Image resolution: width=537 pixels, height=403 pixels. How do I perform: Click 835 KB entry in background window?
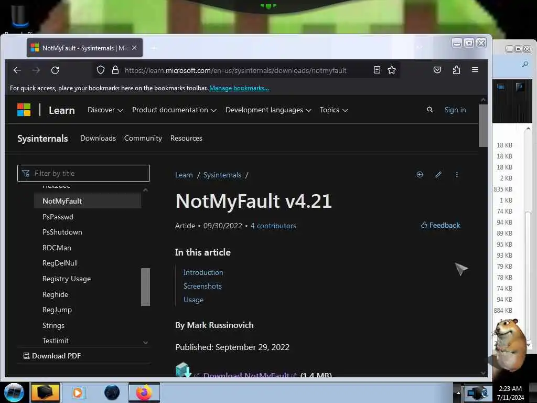(x=503, y=189)
